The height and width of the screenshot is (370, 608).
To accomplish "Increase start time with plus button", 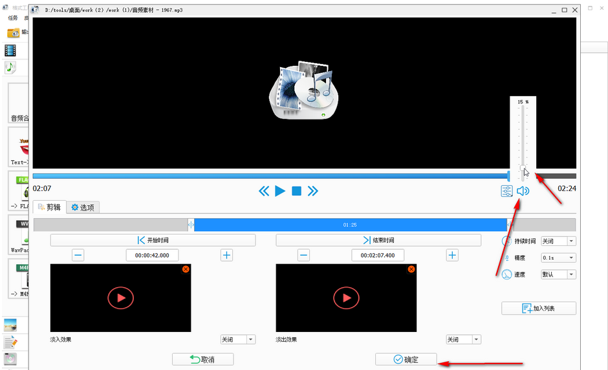I will pos(226,255).
